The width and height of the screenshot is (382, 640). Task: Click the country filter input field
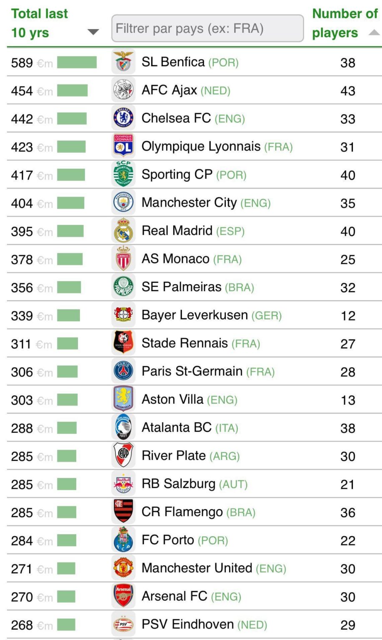pyautogui.click(x=207, y=28)
